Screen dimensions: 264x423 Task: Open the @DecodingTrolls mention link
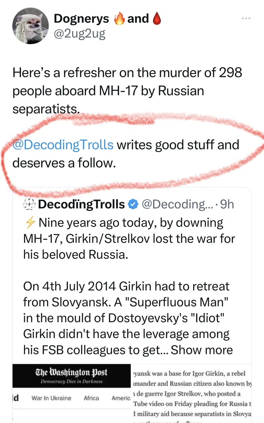click(63, 145)
